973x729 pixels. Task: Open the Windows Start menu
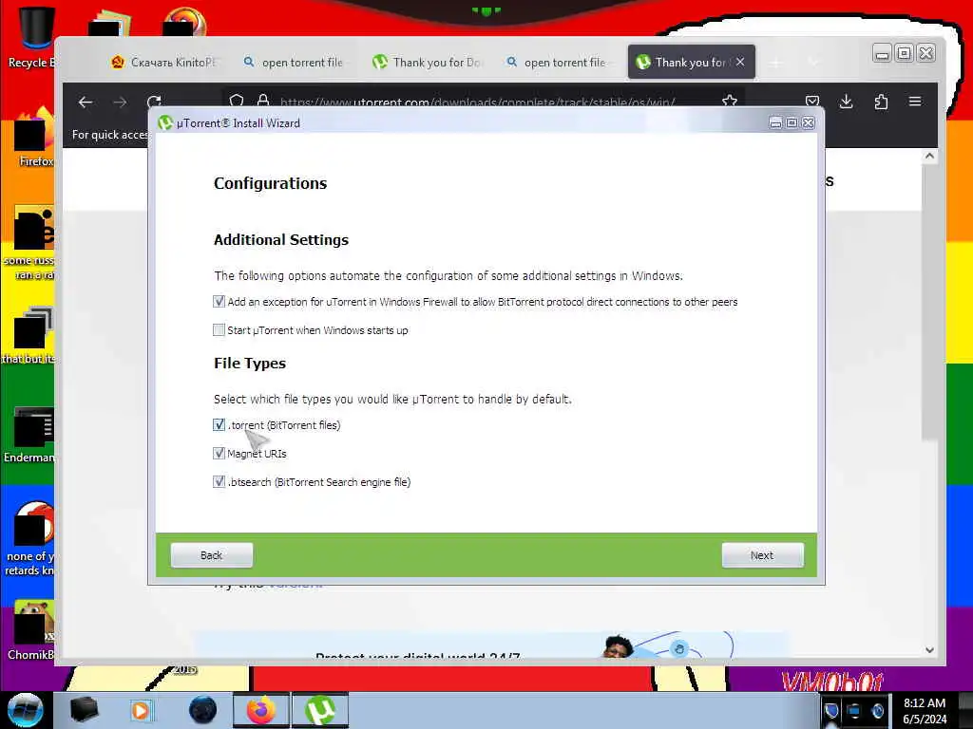pos(25,710)
